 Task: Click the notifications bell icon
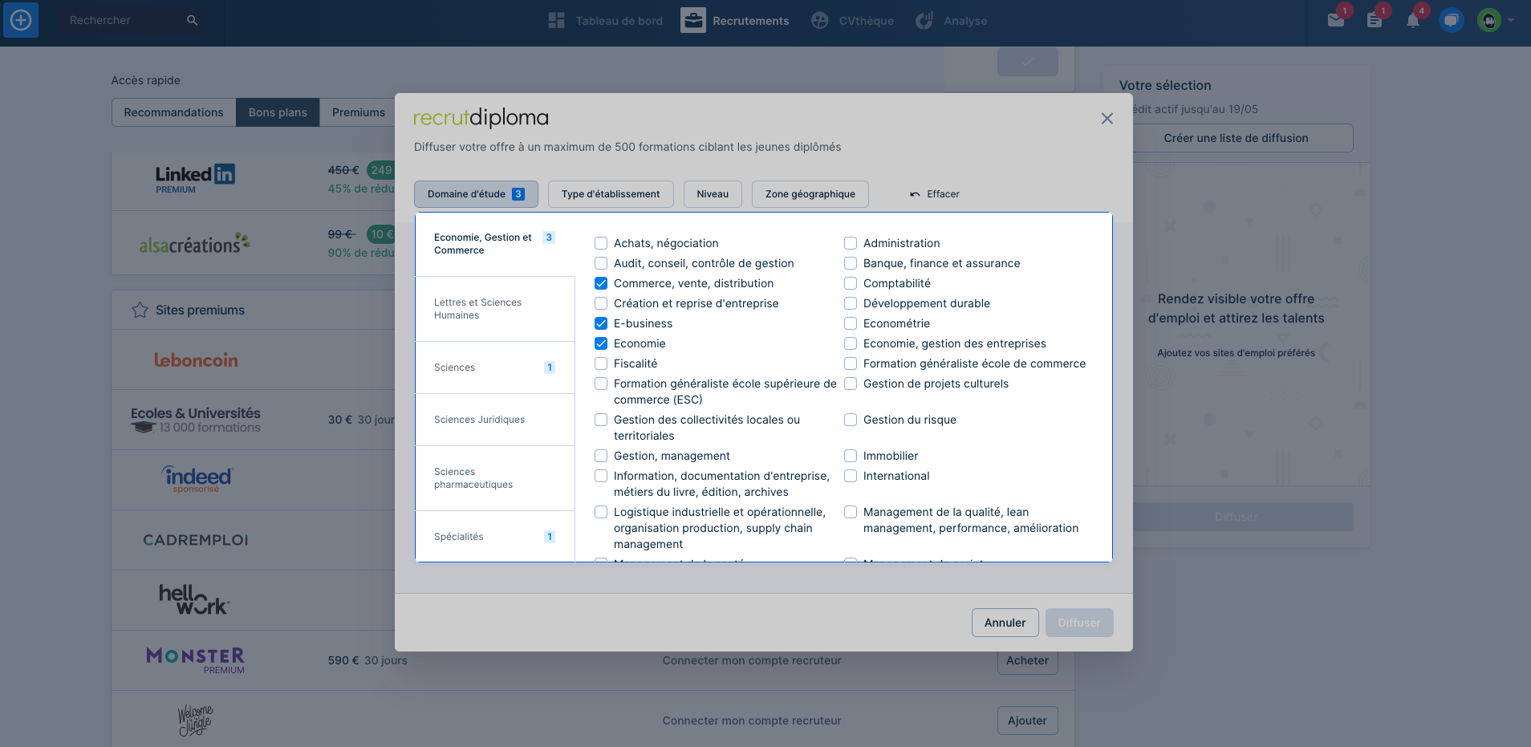coord(1412,20)
